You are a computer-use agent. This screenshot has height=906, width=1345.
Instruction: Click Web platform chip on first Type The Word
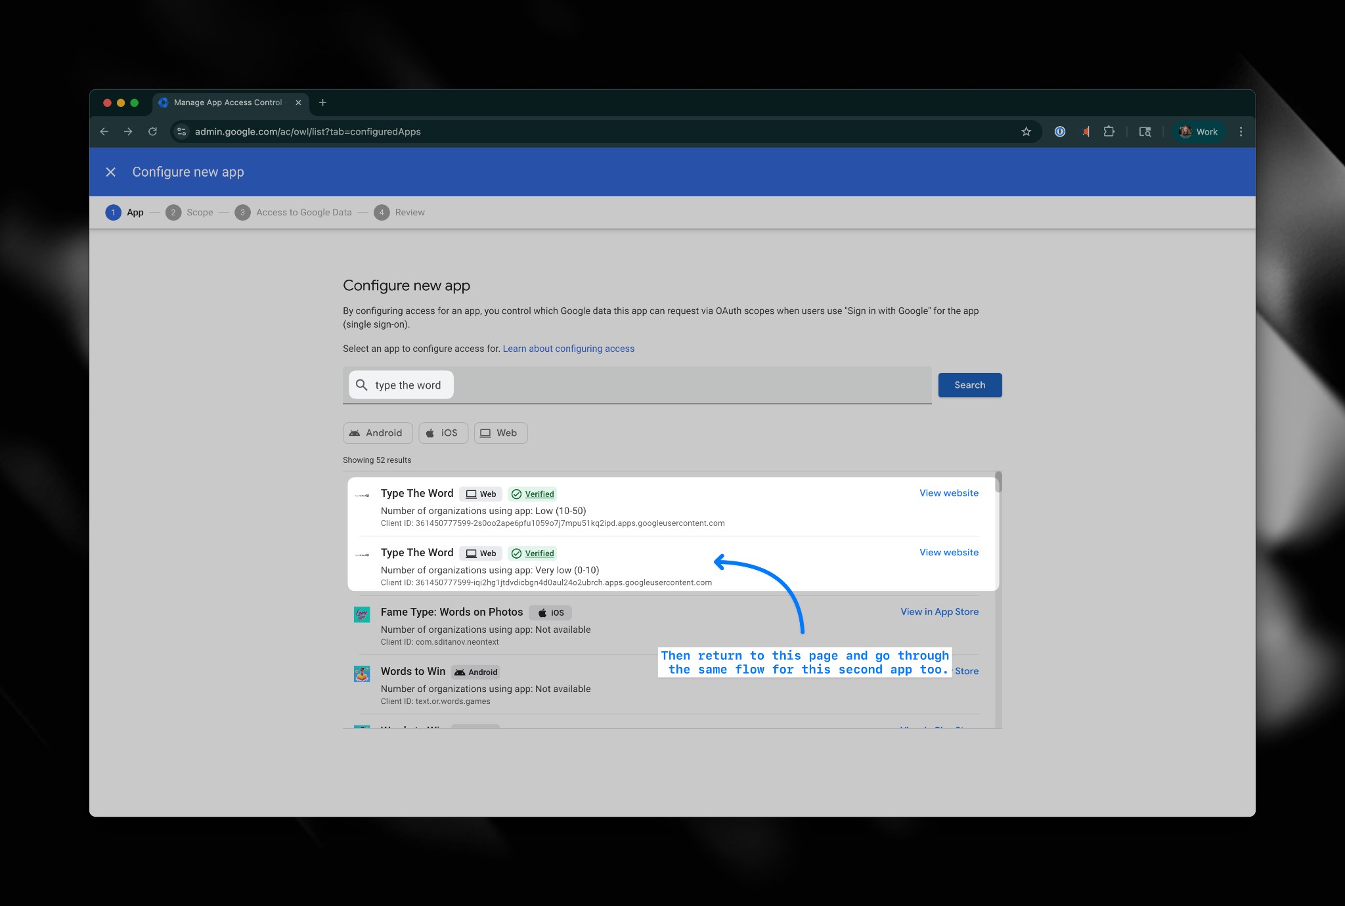481,494
